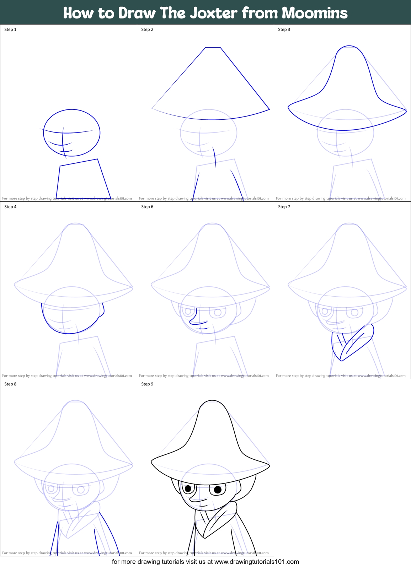
Task: Click the 'Step 6' label
Action: [x=147, y=207]
